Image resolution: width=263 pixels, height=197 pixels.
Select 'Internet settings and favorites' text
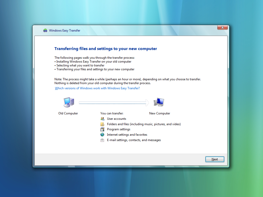(x=127, y=135)
